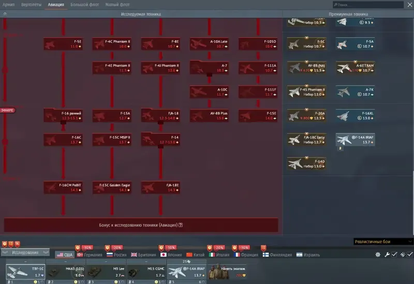Select the F-15E aircraft card
The image size is (414, 284).
tap(258, 115)
